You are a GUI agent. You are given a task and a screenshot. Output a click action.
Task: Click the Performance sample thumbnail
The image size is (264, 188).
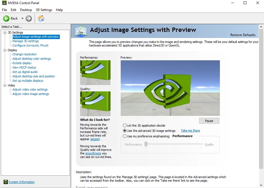95,73
